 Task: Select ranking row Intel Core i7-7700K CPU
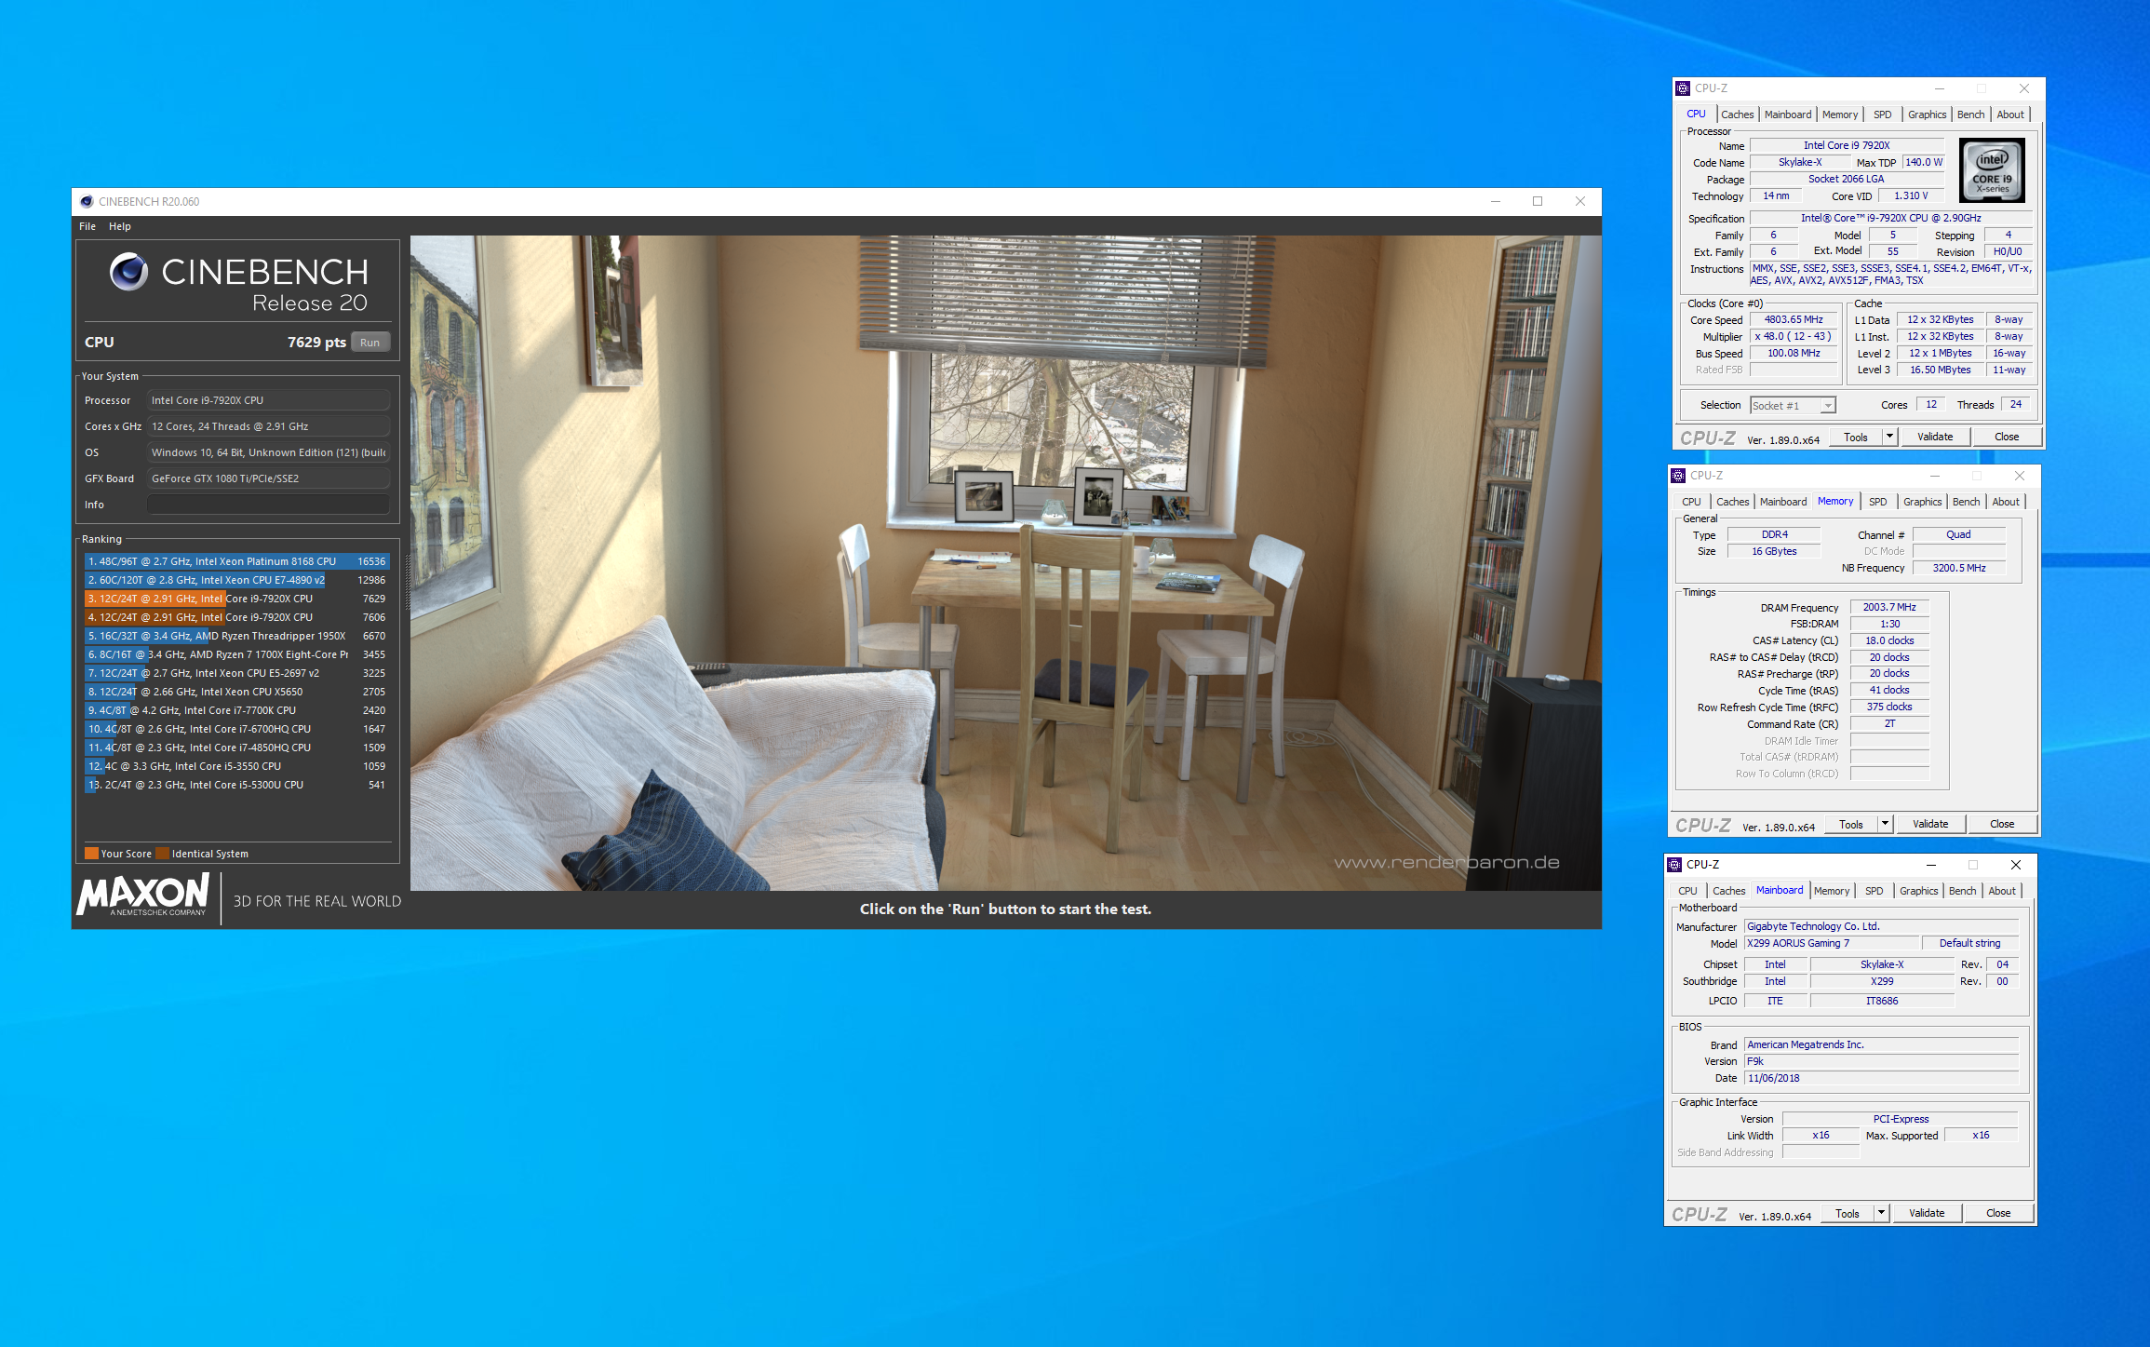coord(236,710)
